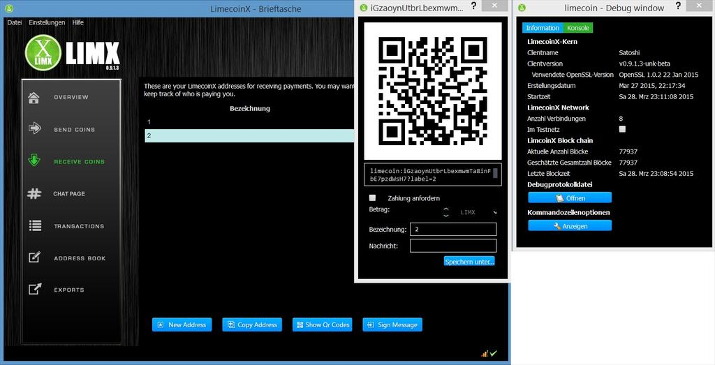Image resolution: width=715 pixels, height=365 pixels.
Task: Click the Transactions list icon
Action: pyautogui.click(x=35, y=225)
